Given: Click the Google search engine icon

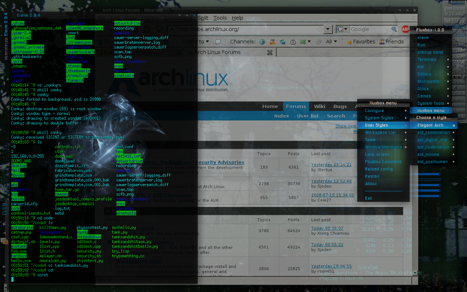Looking at the screenshot, I should point(340,29).
